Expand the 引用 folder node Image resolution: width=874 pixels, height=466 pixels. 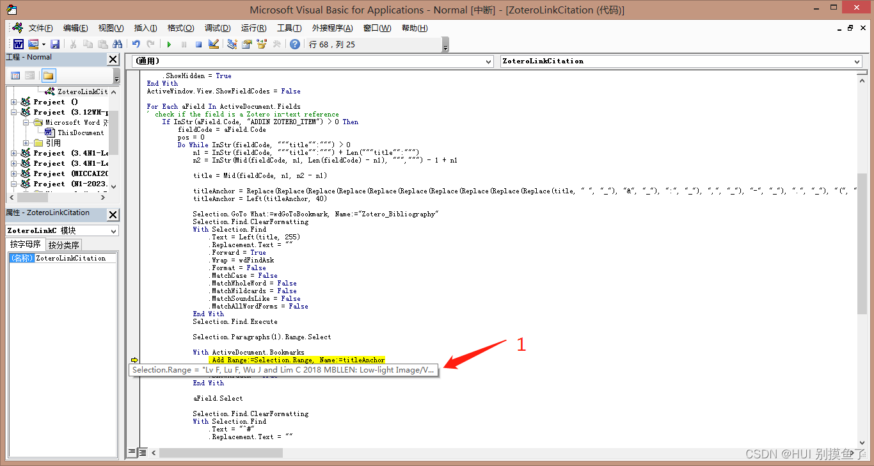[26, 143]
